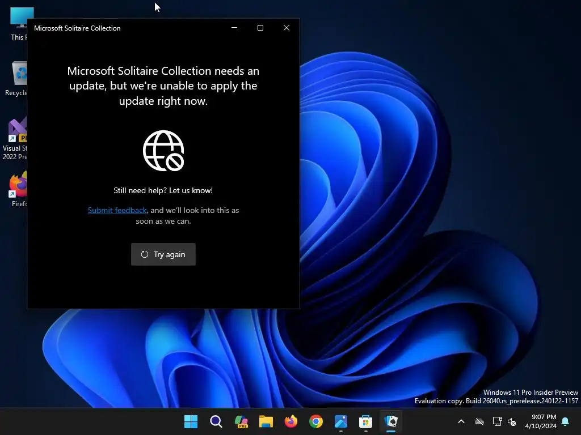
Task: Select the Recycle Bin desktop icon
Action: point(16,79)
